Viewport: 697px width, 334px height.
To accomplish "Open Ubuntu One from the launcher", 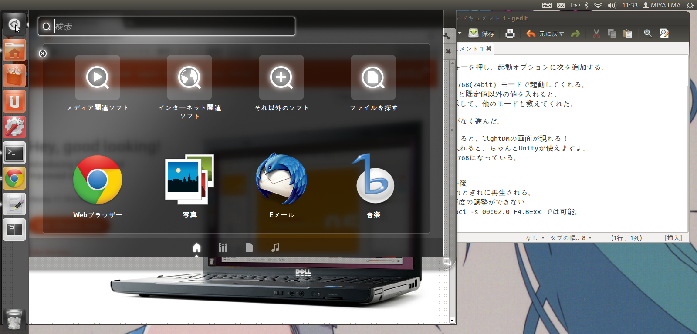I will (14, 101).
